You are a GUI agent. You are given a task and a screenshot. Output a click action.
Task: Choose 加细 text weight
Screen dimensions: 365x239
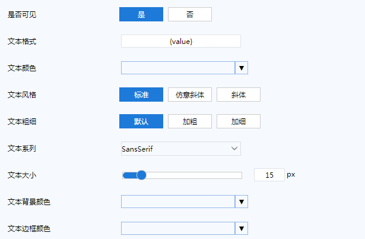point(238,121)
